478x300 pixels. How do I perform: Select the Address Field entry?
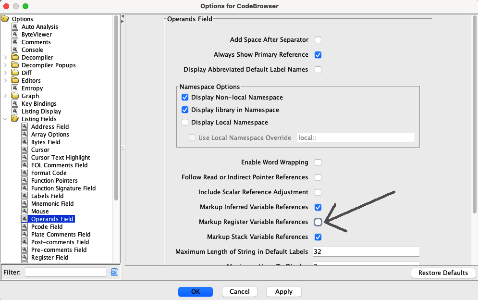(50, 126)
